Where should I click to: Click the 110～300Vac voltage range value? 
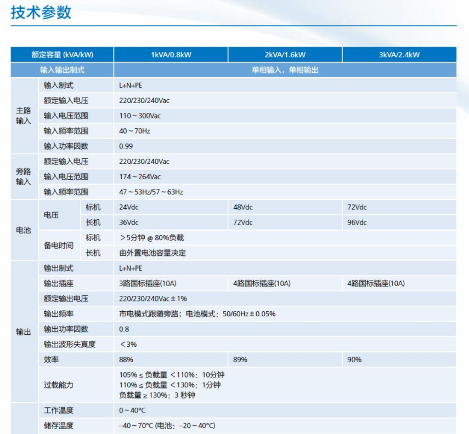[140, 116]
